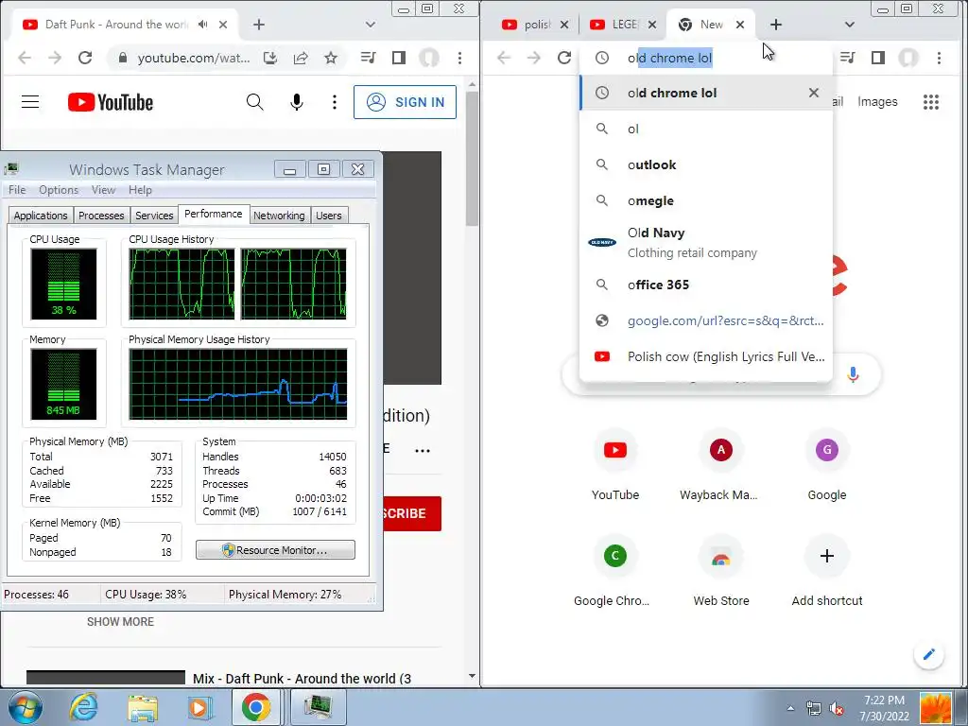Switch to Applications tab in Task Manager
The image size is (968, 726).
(41, 216)
